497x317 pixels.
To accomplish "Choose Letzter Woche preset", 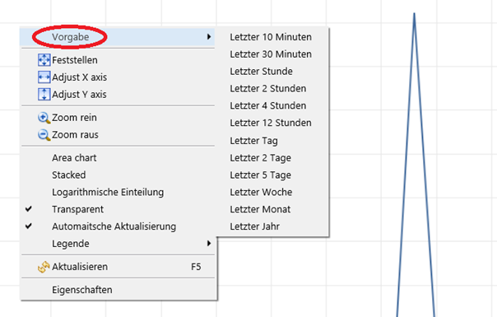I will [x=261, y=192].
